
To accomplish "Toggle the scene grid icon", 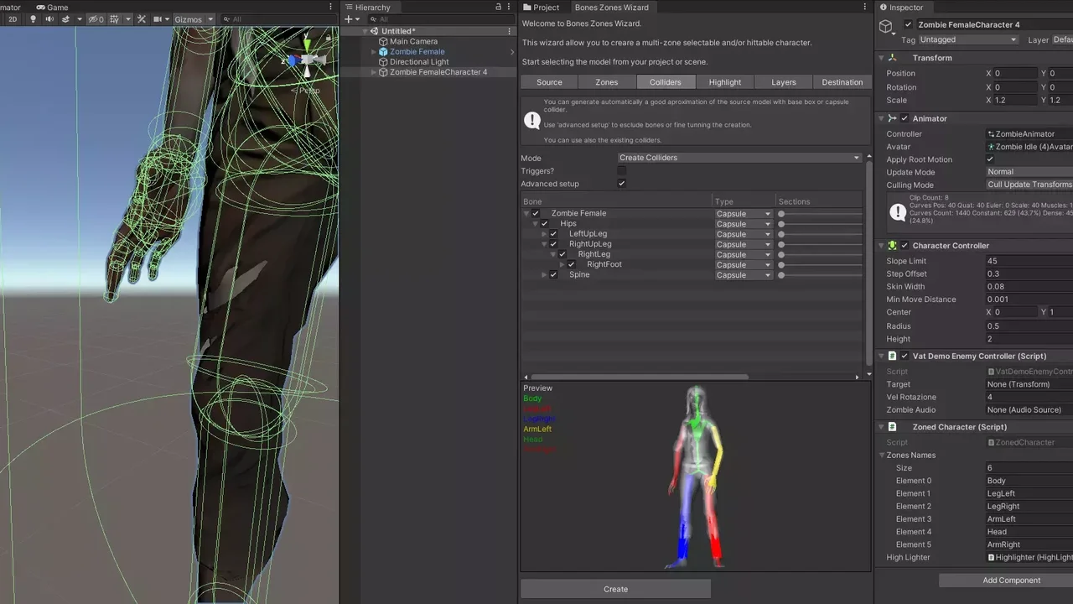I will (x=114, y=19).
